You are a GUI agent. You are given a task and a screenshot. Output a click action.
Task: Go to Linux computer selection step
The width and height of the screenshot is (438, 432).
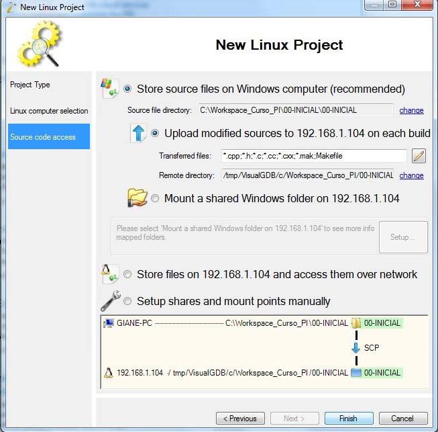click(x=49, y=111)
